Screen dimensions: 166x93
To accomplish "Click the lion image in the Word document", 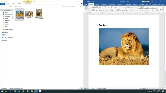I will (124, 47).
